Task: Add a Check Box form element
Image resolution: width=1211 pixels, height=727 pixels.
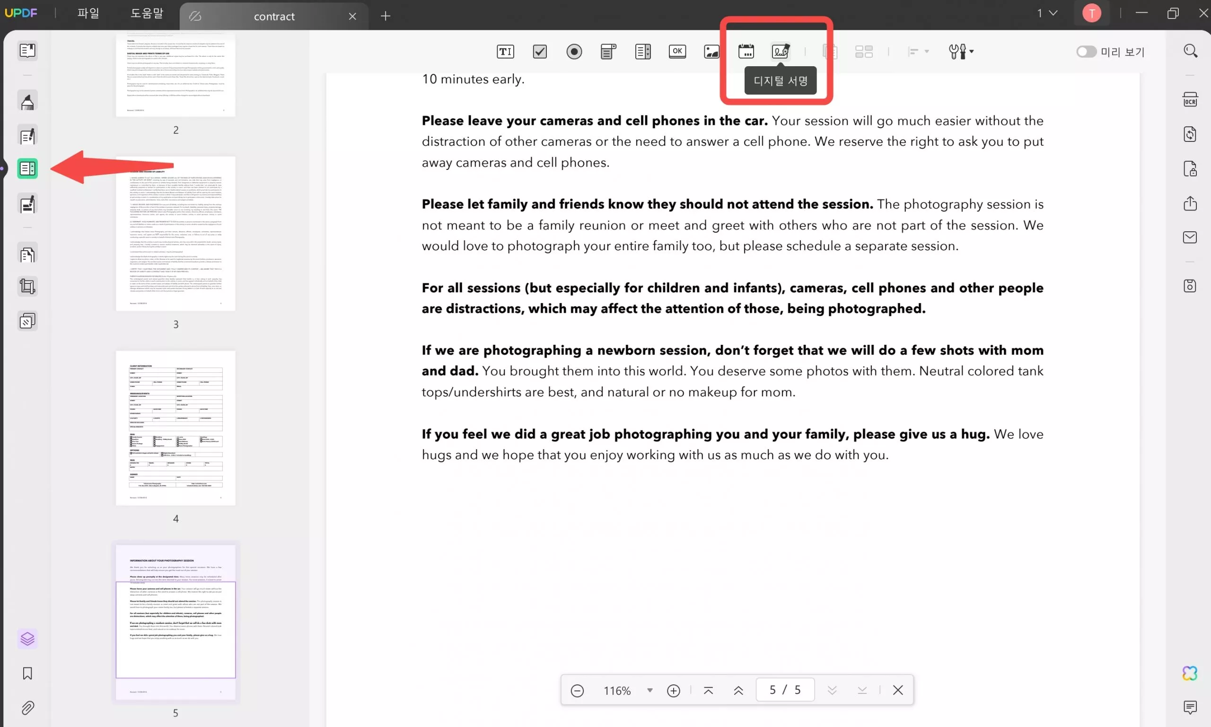Action: (539, 52)
